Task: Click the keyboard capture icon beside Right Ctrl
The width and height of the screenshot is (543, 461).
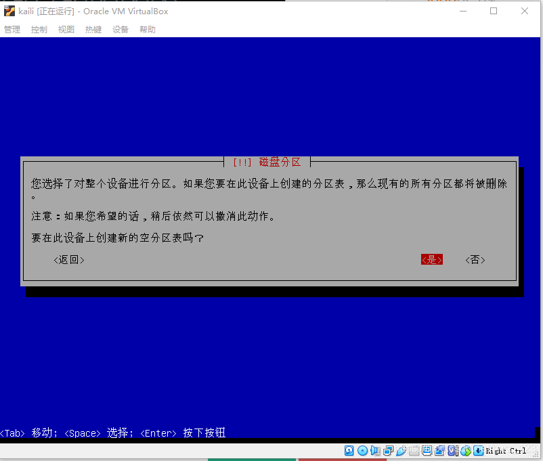Action: coord(478,450)
